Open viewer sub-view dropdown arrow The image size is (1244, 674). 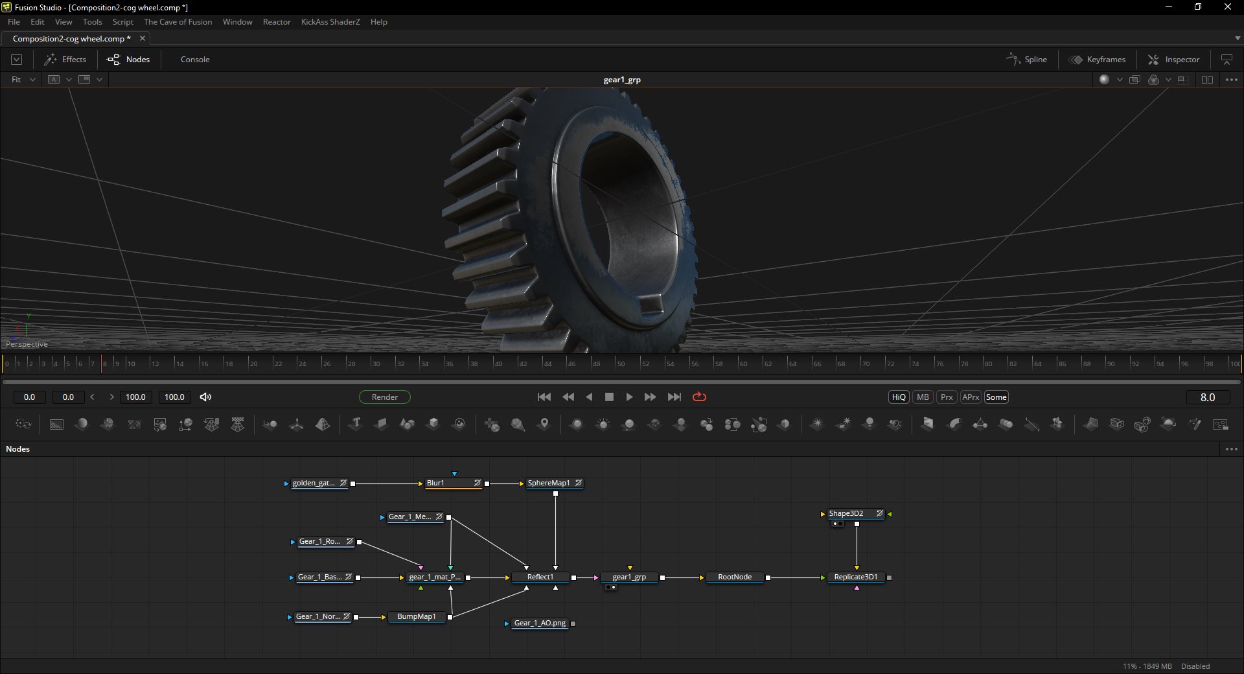click(99, 79)
